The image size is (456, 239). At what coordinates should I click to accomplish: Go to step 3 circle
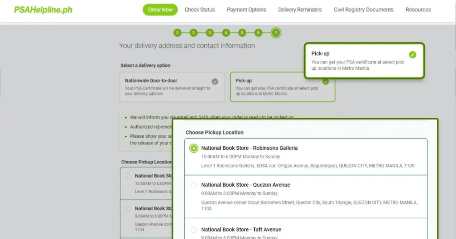210,33
